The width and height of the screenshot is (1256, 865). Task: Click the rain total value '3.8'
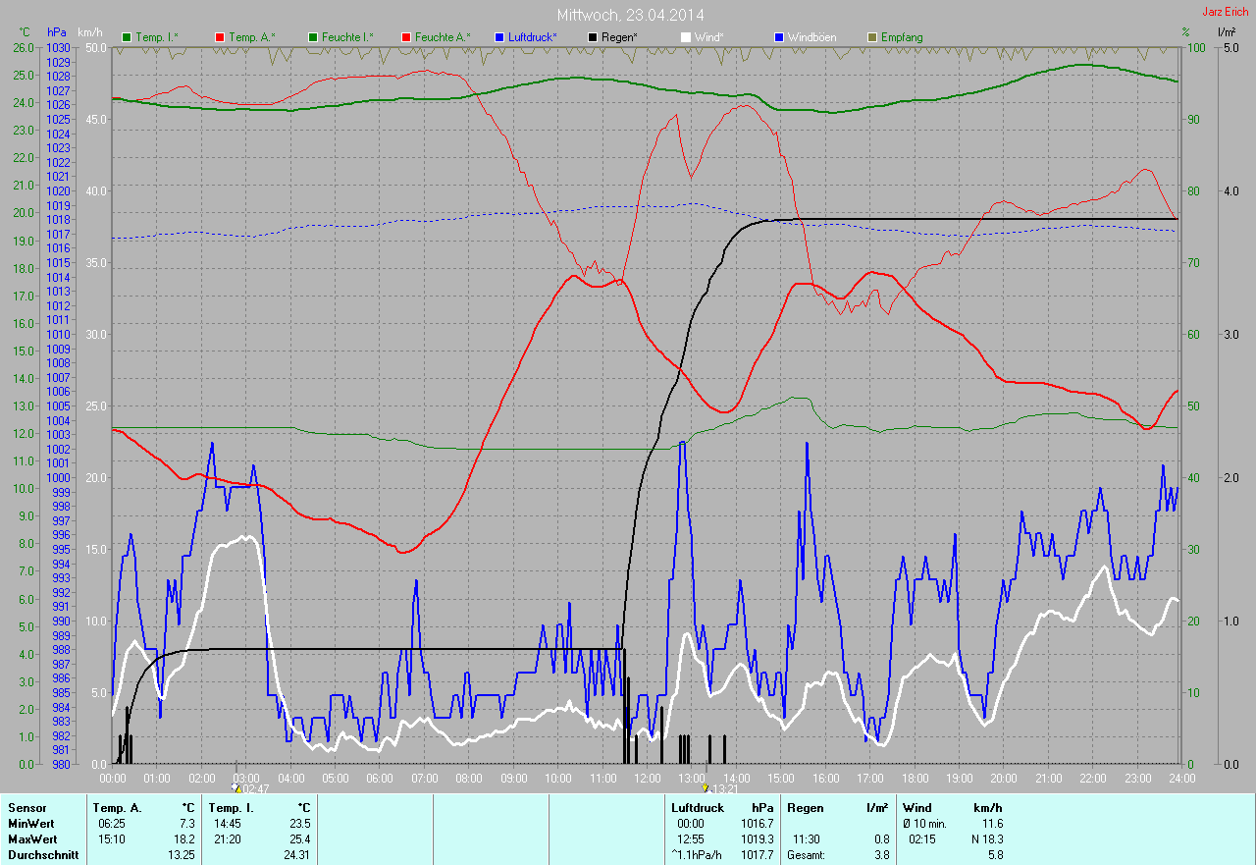880,855
